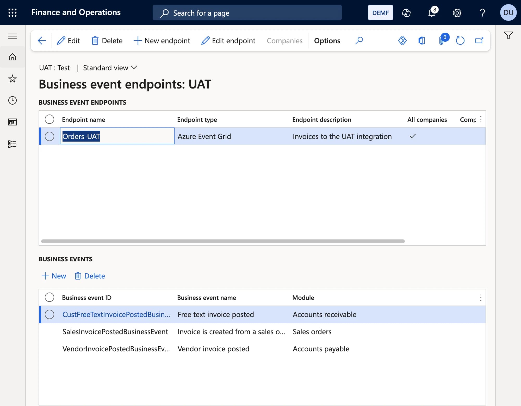Click the Search for a page box
Image resolution: width=521 pixels, height=406 pixels.
click(247, 12)
